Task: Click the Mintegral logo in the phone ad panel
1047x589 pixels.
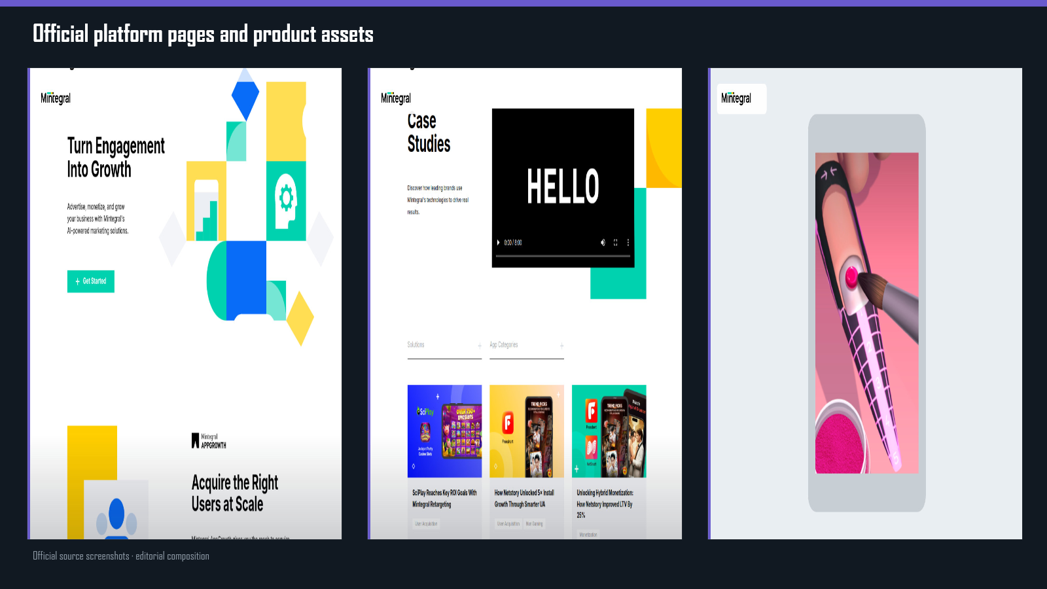Action: tap(736, 98)
